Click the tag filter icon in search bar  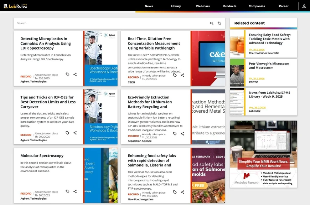coord(219,23)
